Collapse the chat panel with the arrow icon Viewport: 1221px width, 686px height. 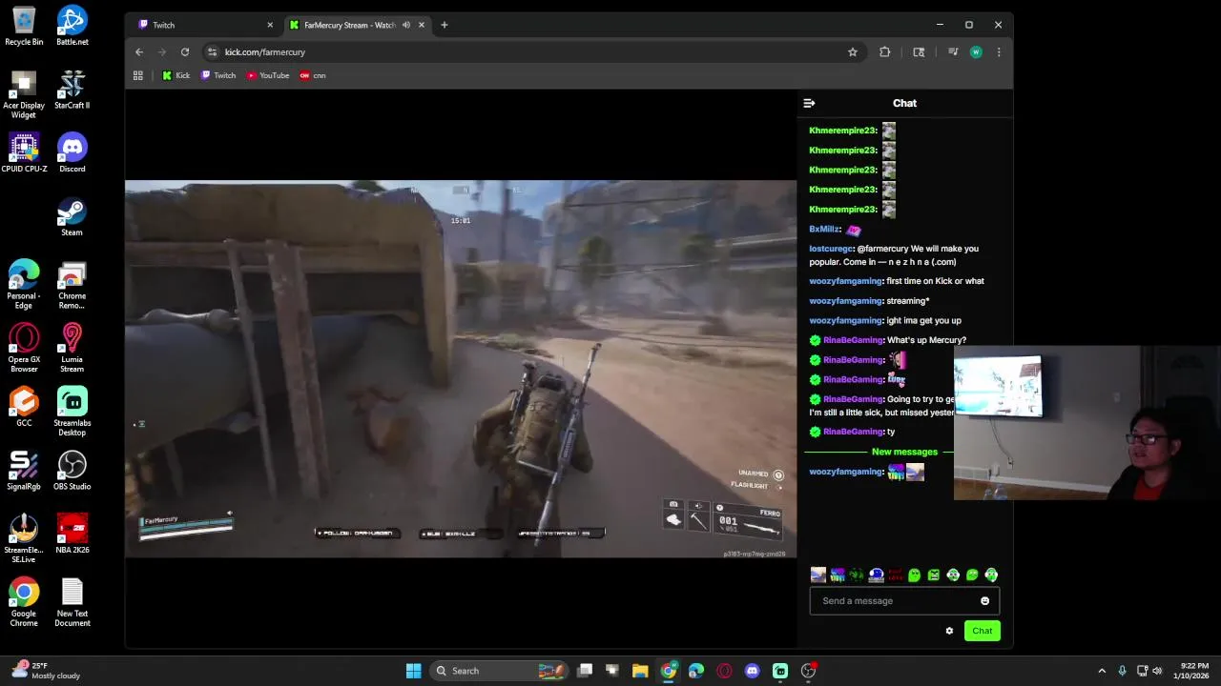tap(809, 103)
